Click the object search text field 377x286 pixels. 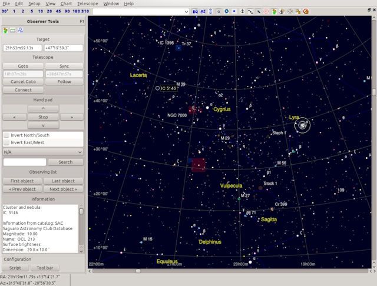click(25, 162)
